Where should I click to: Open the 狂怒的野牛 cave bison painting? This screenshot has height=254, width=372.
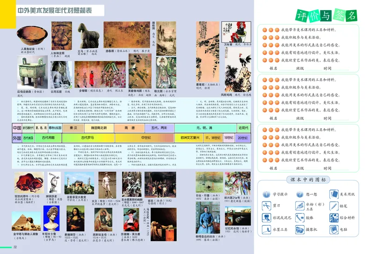(x=29, y=182)
